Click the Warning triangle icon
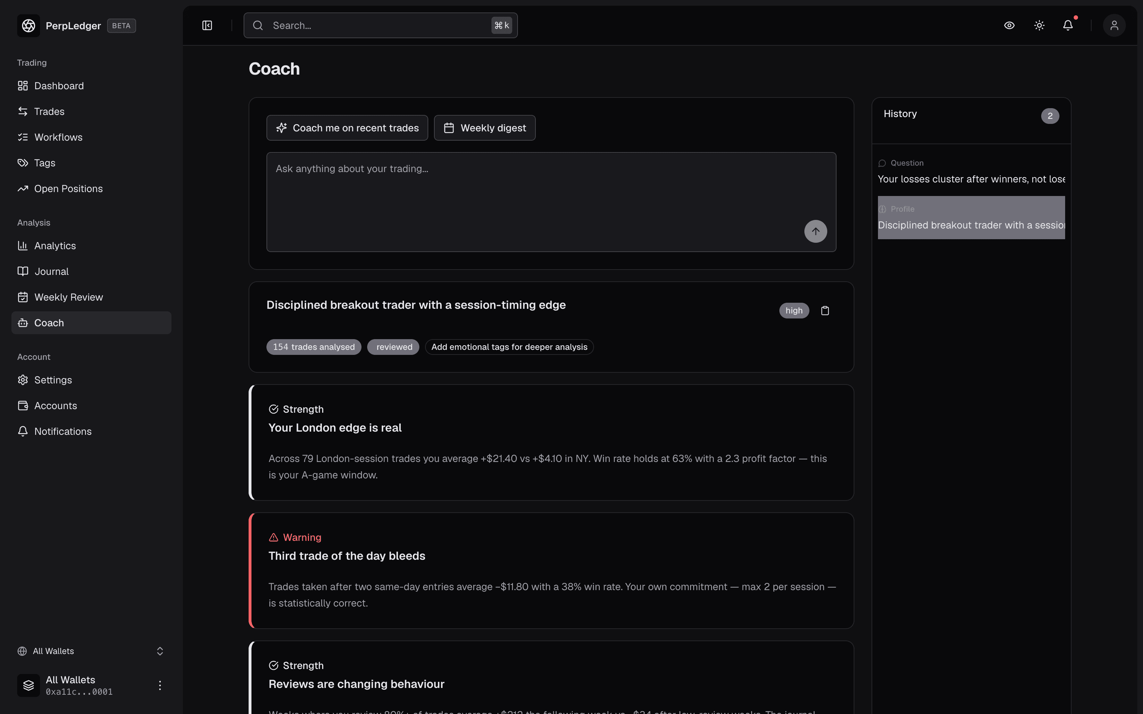Screen dimensions: 1143x714 pos(274,537)
